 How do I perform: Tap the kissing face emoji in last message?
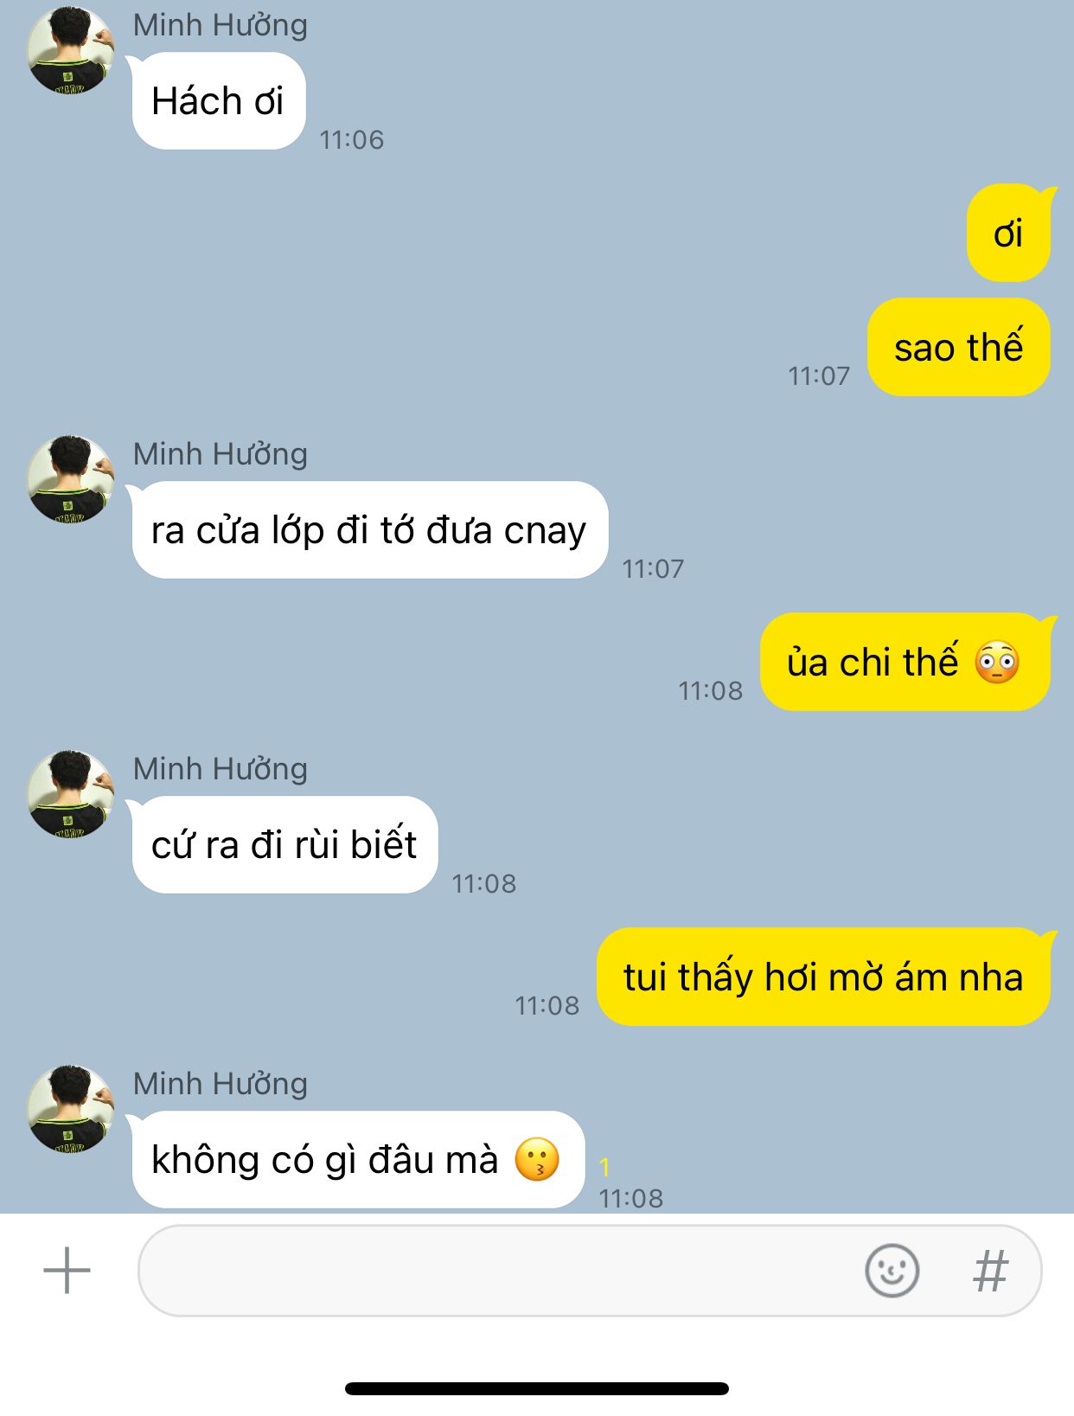click(x=537, y=1160)
